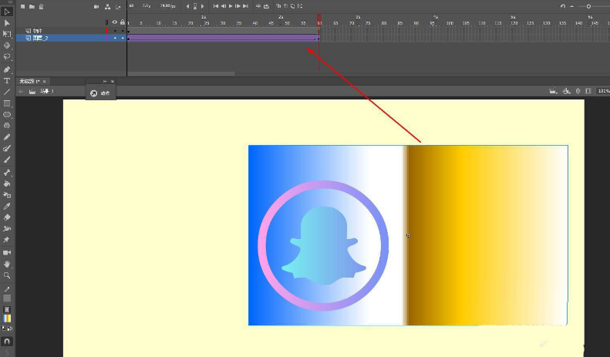Select the Selection arrow tool
Screen dimensions: 610x357
pyautogui.click(x=7, y=12)
